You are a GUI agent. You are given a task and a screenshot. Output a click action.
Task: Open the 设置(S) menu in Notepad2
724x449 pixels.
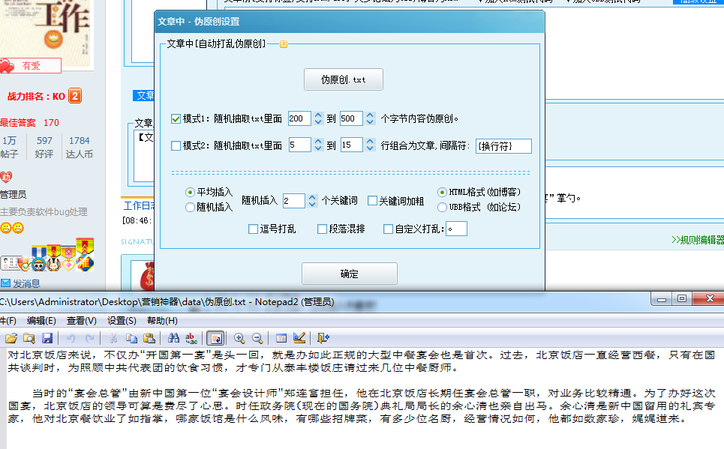tap(121, 321)
